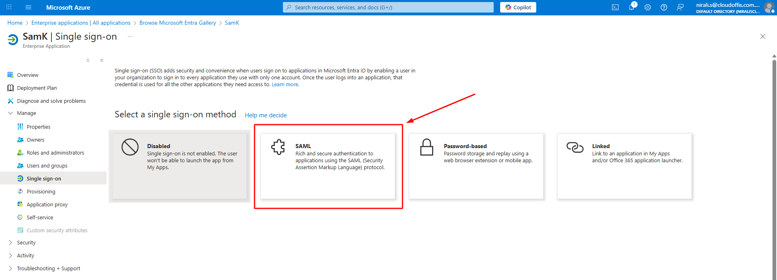Click the Roles and administrators icon
777x280 pixels.
20,153
